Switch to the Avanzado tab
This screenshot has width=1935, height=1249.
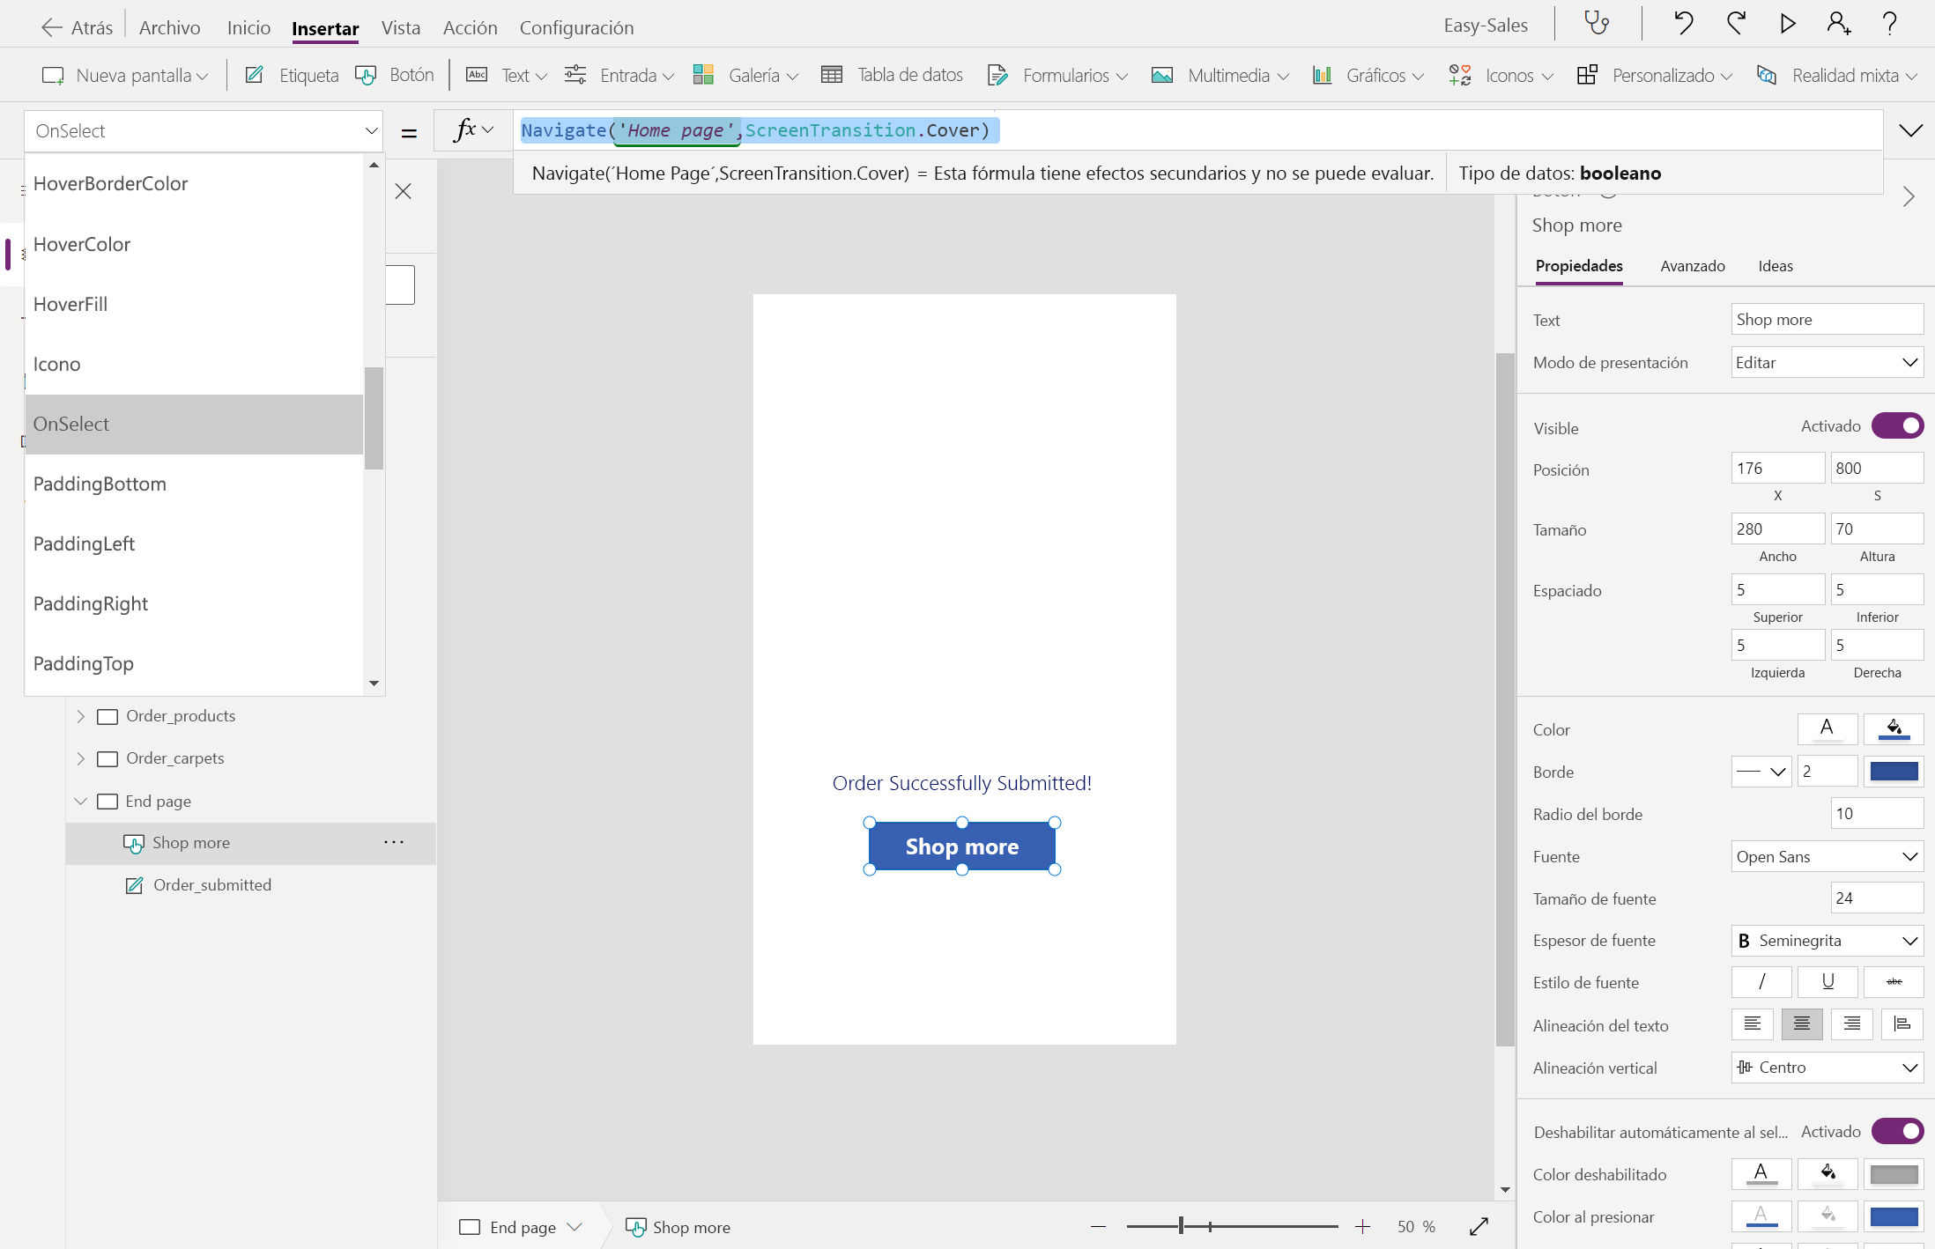1692,266
